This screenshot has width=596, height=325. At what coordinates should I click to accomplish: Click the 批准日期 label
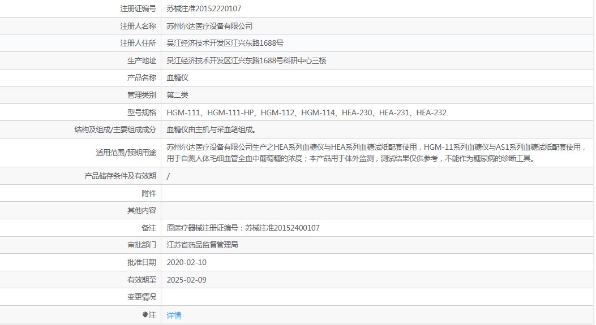pos(142,262)
